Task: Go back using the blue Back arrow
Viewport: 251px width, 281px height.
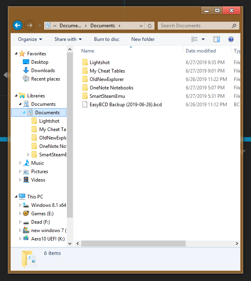Action: [18, 25]
